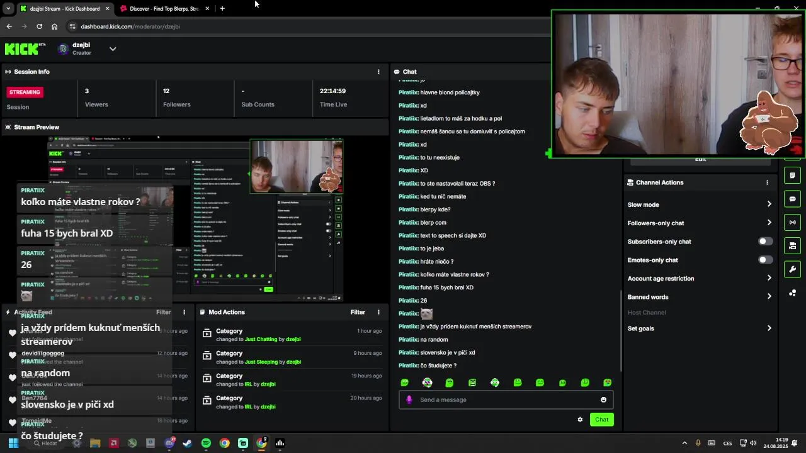Click the Send a message input field
Screen dimensions: 806x453
pos(506,400)
